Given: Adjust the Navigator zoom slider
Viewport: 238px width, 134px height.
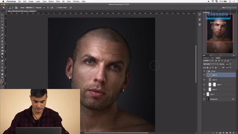Looking at the screenshot, I should click(221, 55).
